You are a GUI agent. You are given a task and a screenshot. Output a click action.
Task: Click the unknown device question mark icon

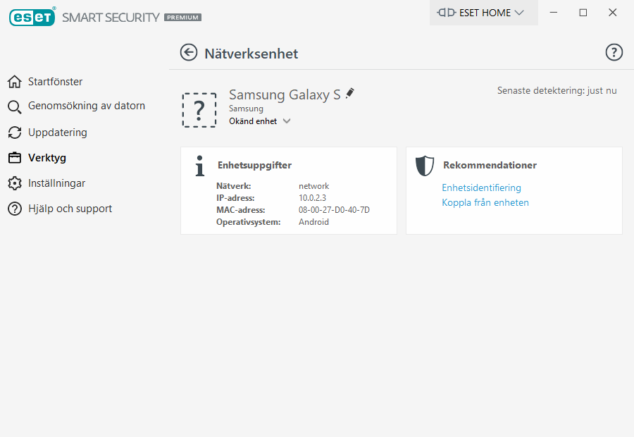coord(199,110)
